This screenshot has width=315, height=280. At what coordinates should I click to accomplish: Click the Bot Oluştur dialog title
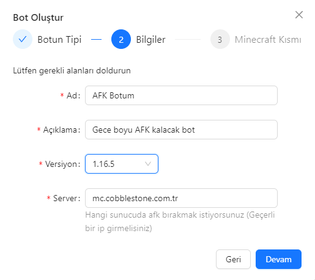coord(39,18)
